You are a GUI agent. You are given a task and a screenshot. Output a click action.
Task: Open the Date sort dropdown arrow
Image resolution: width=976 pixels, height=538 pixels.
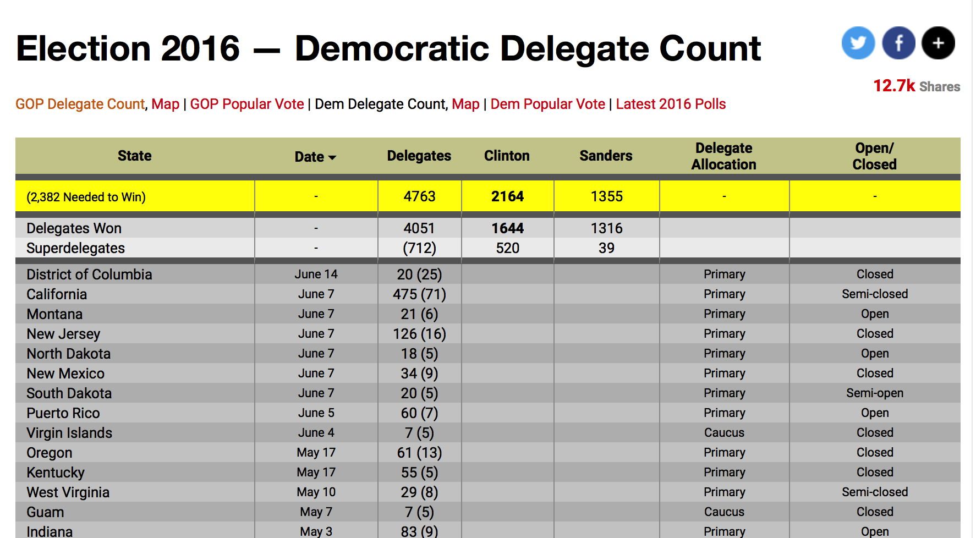(332, 157)
